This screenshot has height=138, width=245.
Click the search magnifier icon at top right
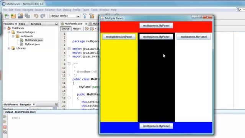[238, 10]
